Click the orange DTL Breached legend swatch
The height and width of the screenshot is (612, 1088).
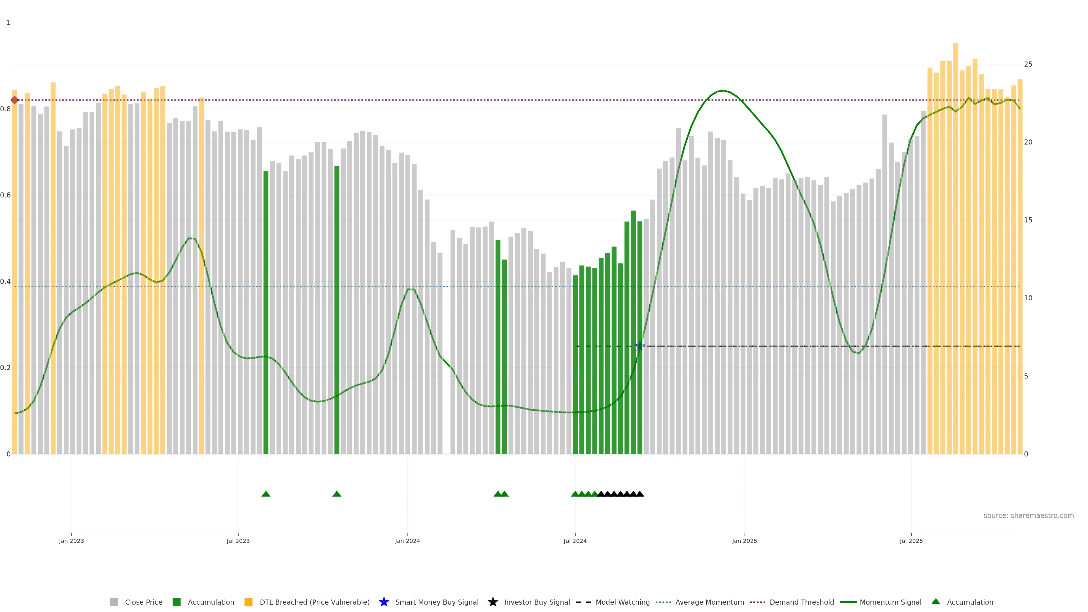click(248, 602)
